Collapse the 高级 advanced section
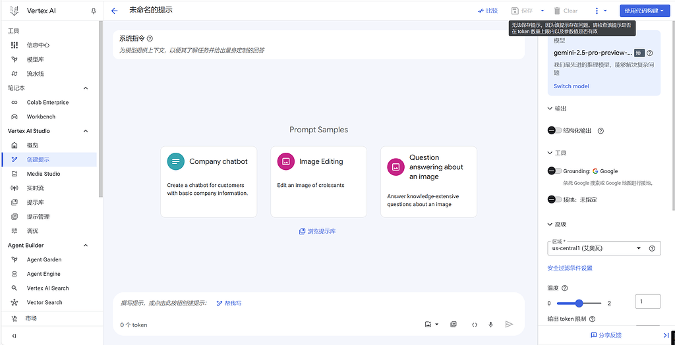675x345 pixels. pos(550,224)
